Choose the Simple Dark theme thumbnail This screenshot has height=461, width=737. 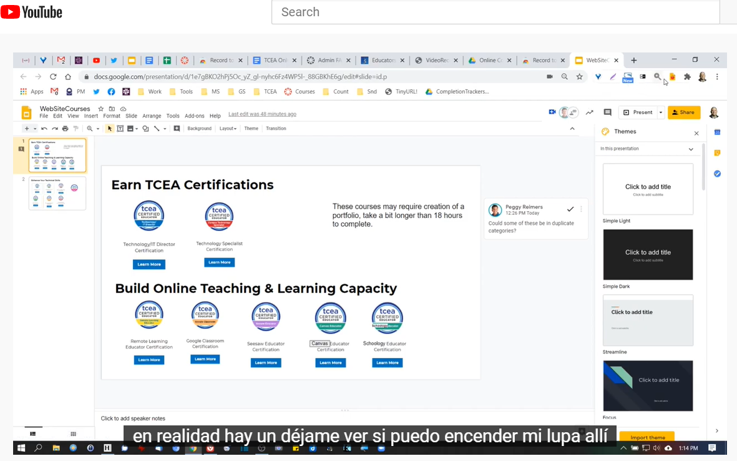(x=648, y=254)
